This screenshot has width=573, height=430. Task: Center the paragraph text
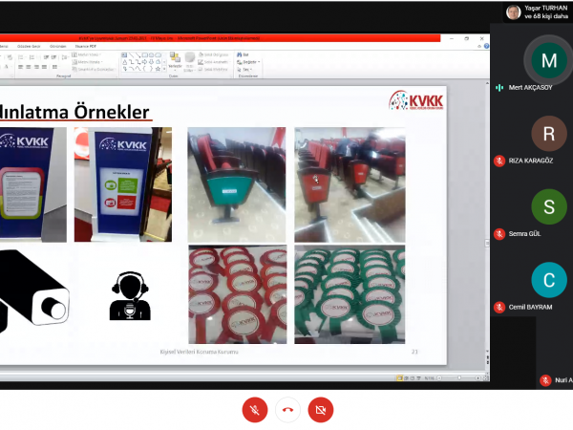29,67
